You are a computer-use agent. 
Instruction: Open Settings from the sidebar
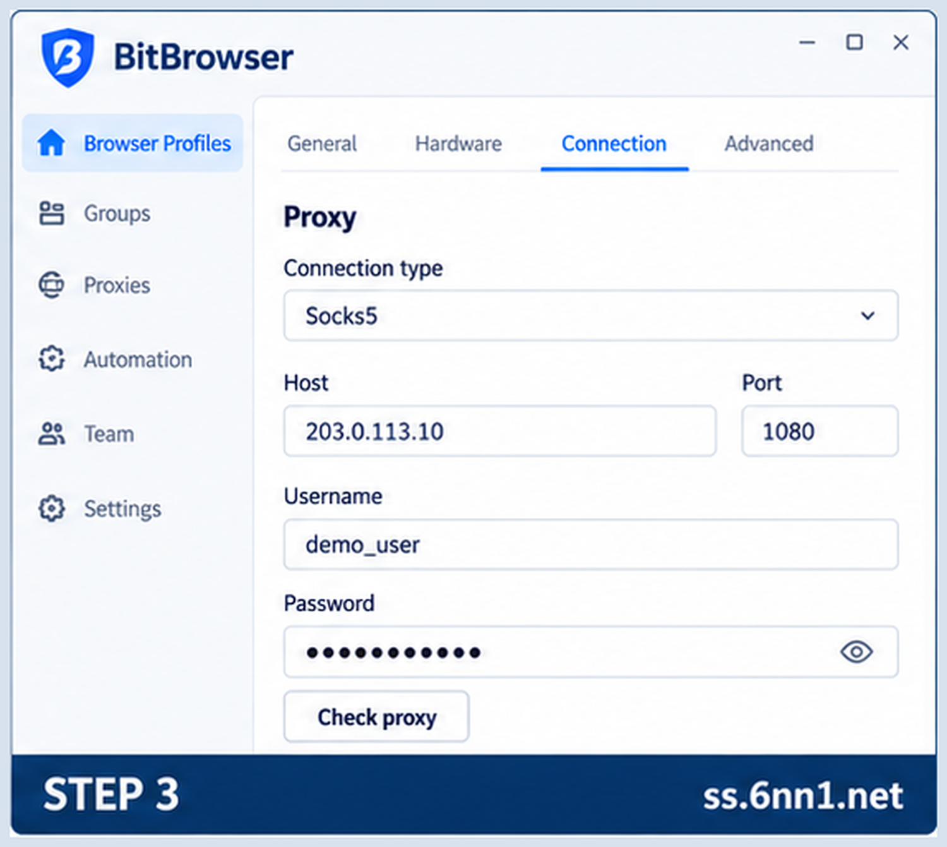[x=123, y=509]
